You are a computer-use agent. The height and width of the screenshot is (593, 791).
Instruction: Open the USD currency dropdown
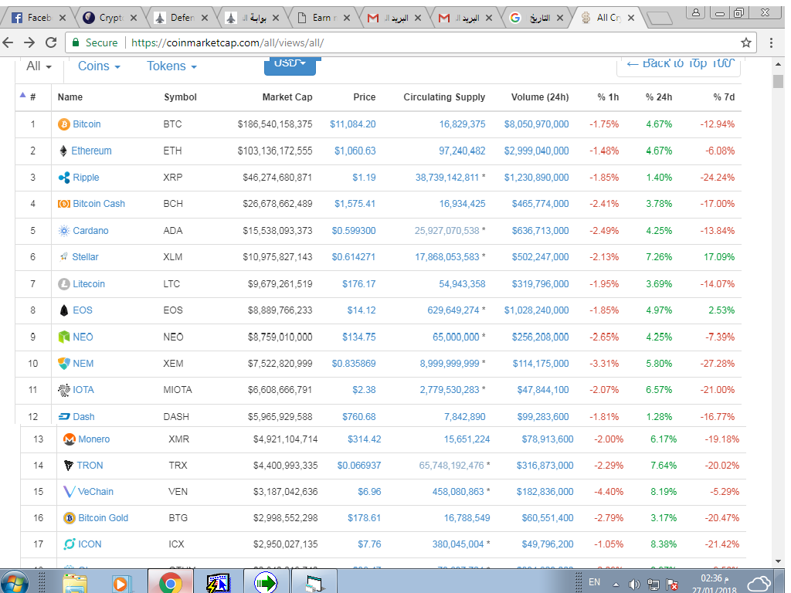(x=290, y=65)
